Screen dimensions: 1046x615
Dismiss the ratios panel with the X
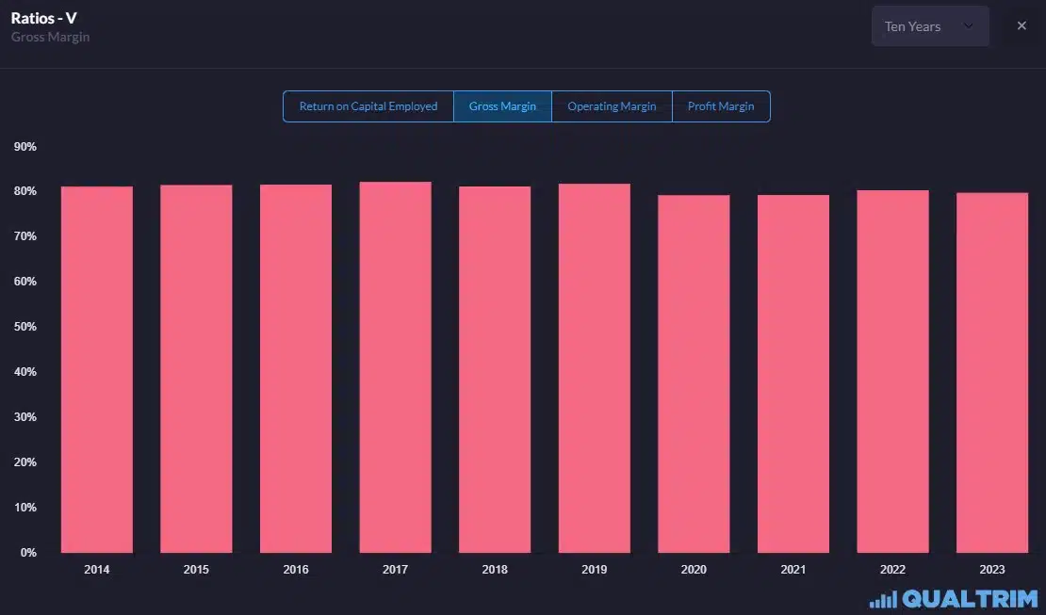tap(1021, 25)
